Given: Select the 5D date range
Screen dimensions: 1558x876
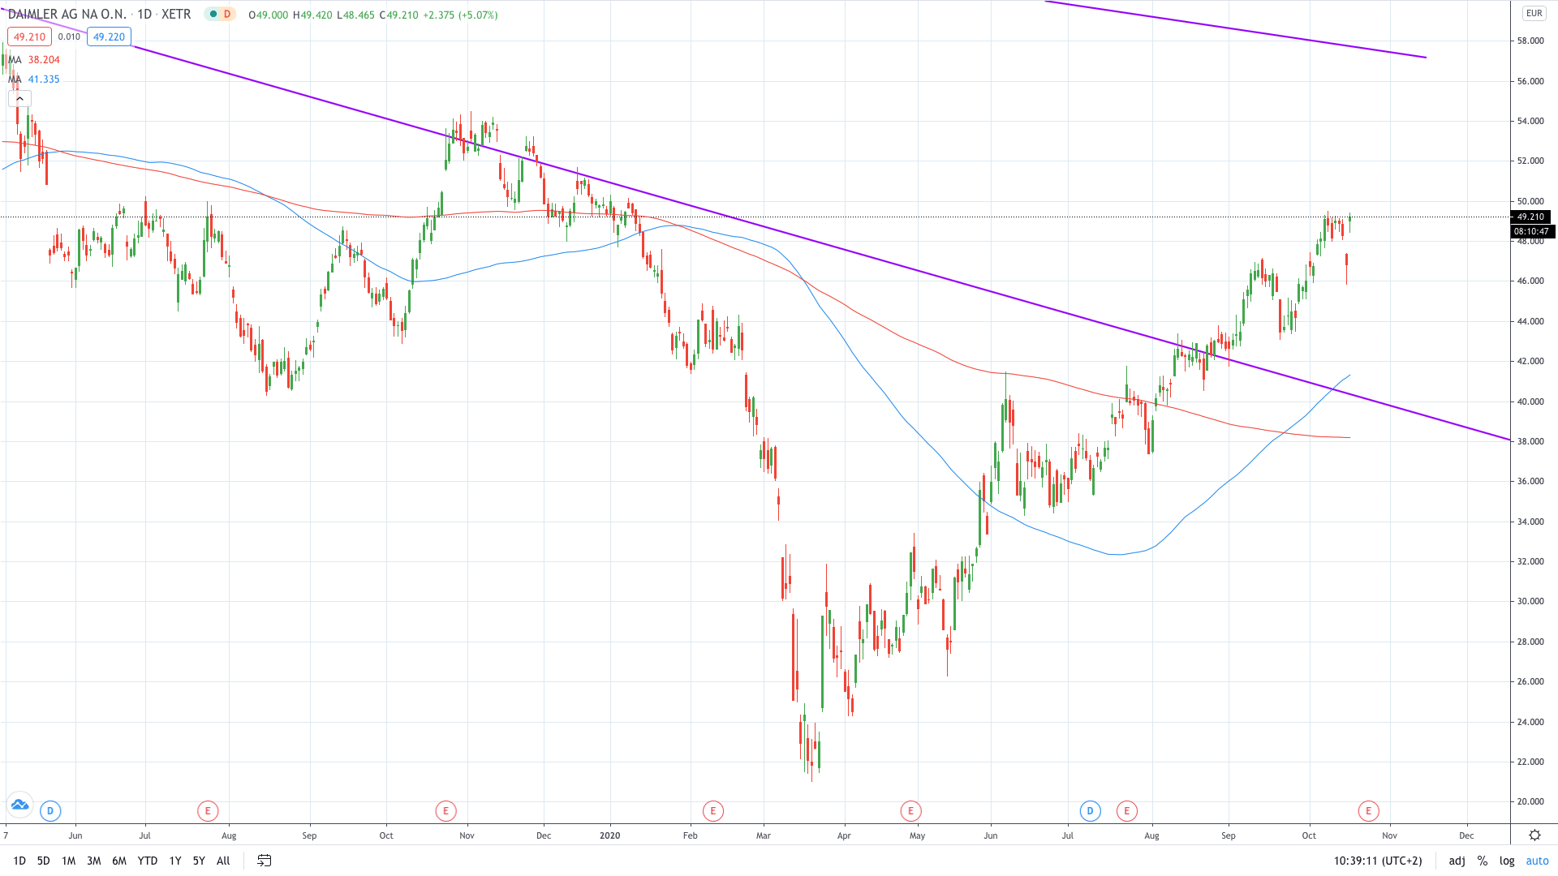Looking at the screenshot, I should [44, 861].
